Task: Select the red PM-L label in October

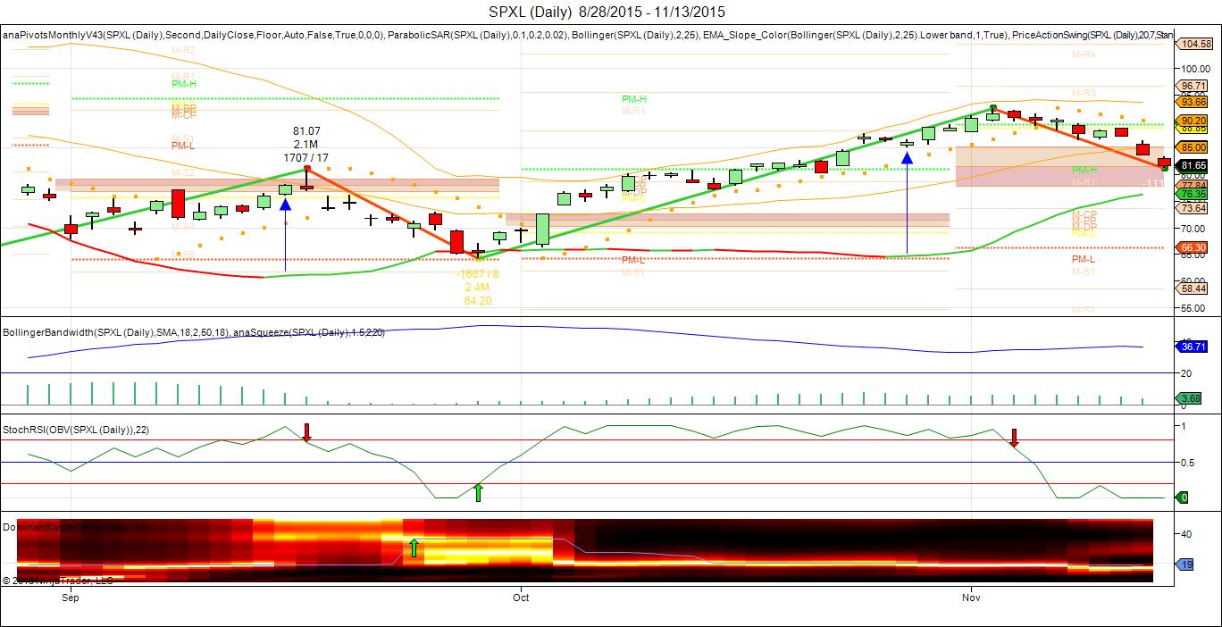Action: (x=633, y=259)
